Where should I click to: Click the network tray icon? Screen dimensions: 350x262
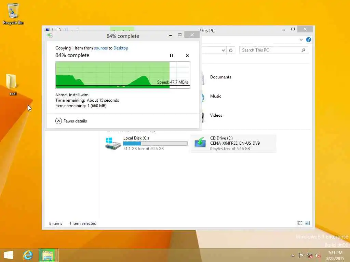click(309, 255)
